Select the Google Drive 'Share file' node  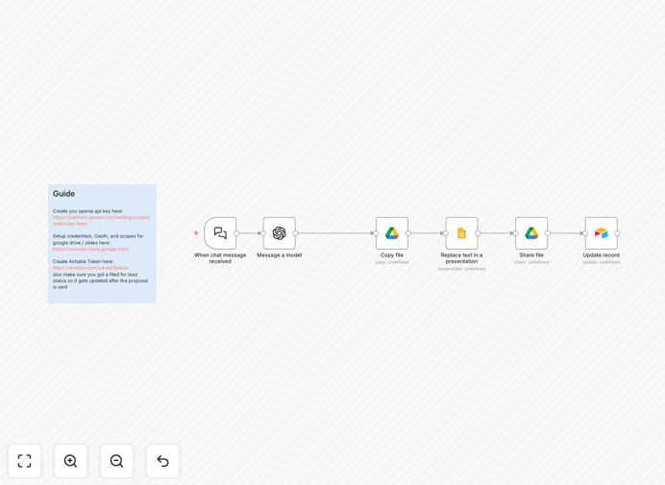pos(531,233)
